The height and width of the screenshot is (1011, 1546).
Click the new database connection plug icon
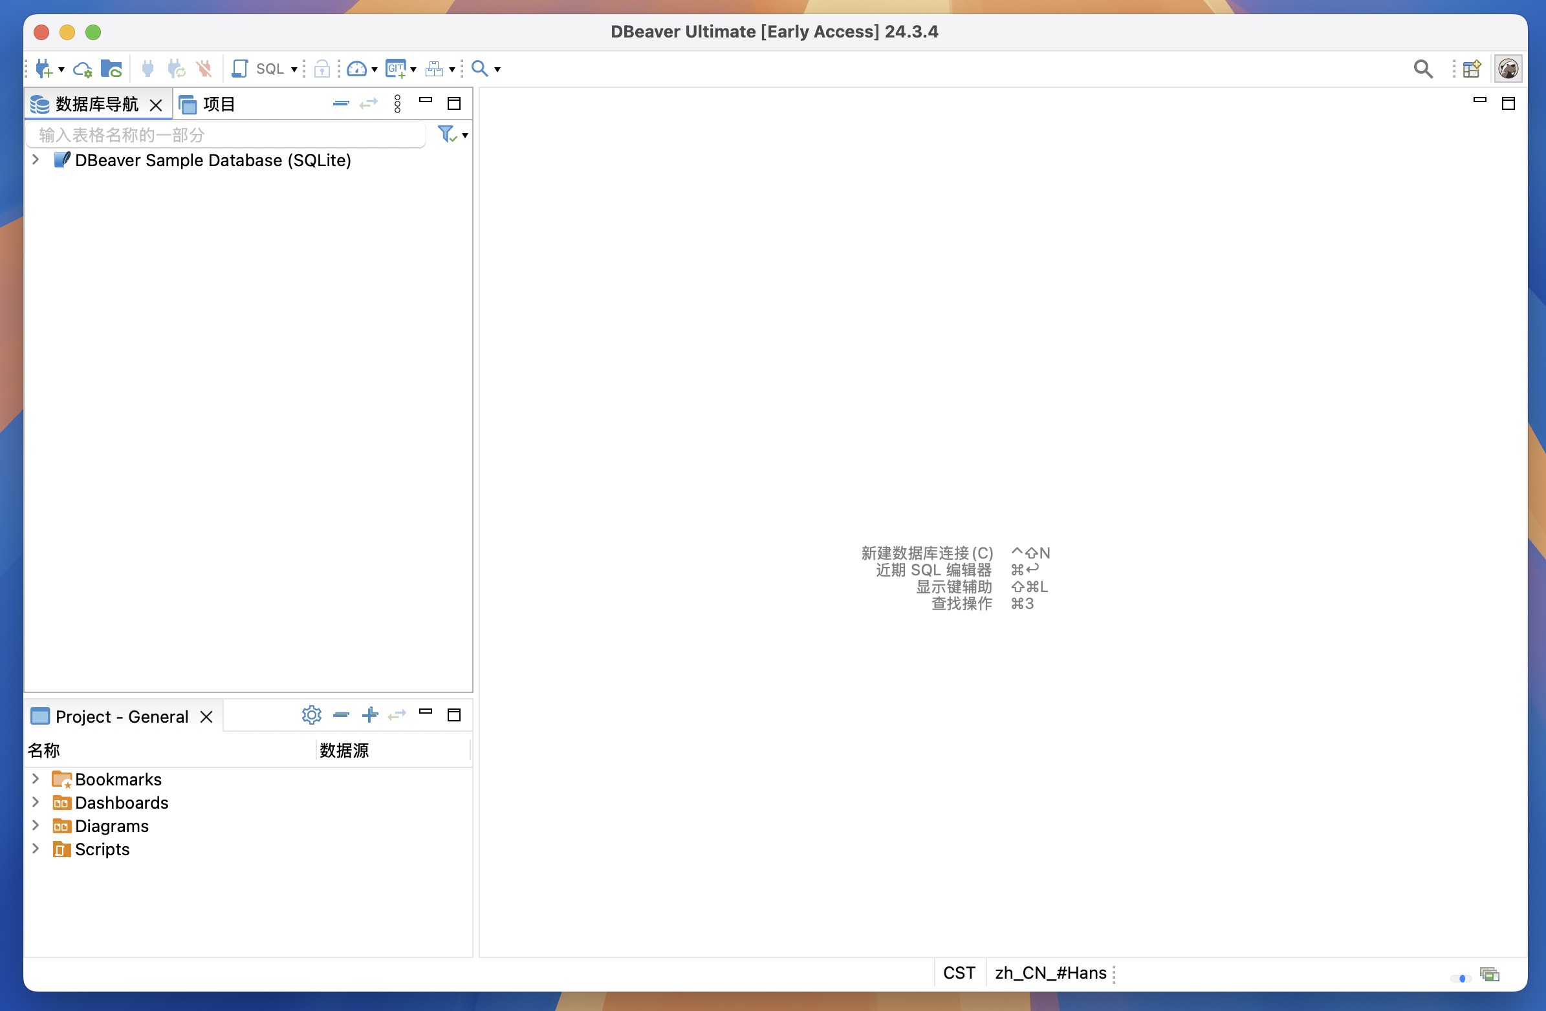44,68
